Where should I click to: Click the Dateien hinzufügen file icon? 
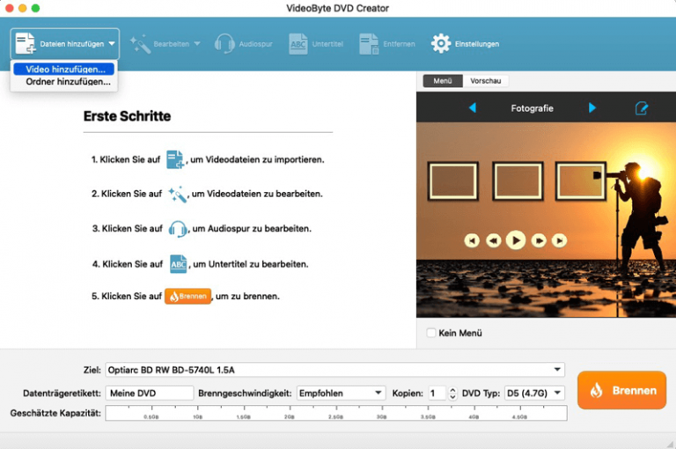(x=25, y=43)
